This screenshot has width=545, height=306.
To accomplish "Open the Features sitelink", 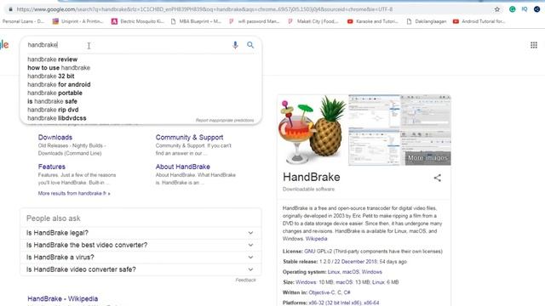I will 52,167.
